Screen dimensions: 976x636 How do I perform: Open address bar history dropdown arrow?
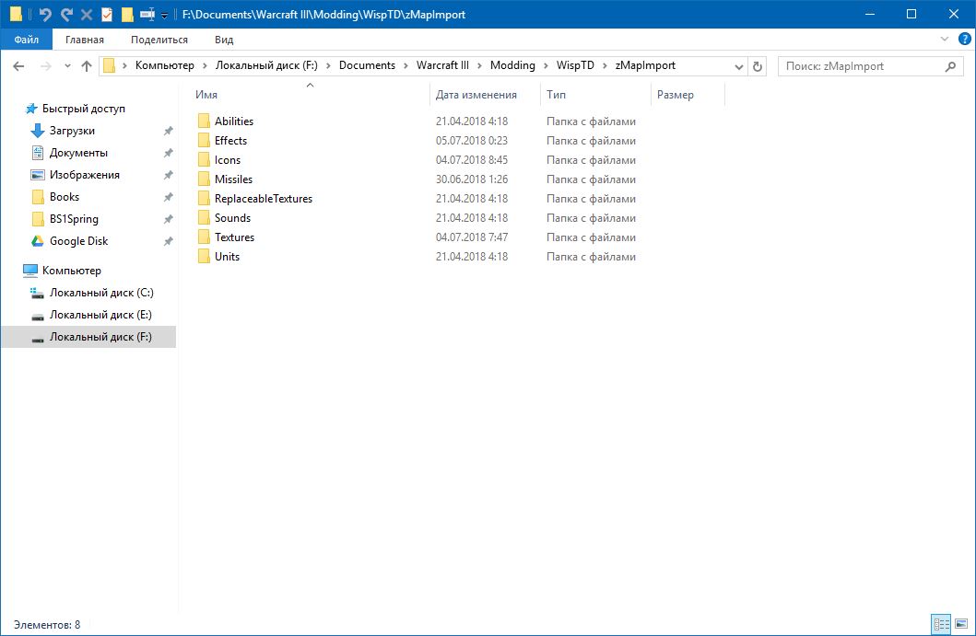[739, 66]
